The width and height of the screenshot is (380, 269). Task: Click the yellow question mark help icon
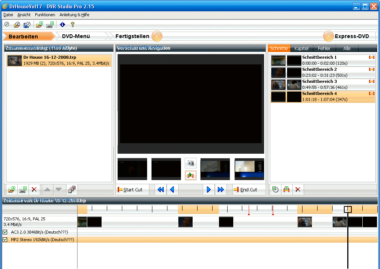pos(73,24)
